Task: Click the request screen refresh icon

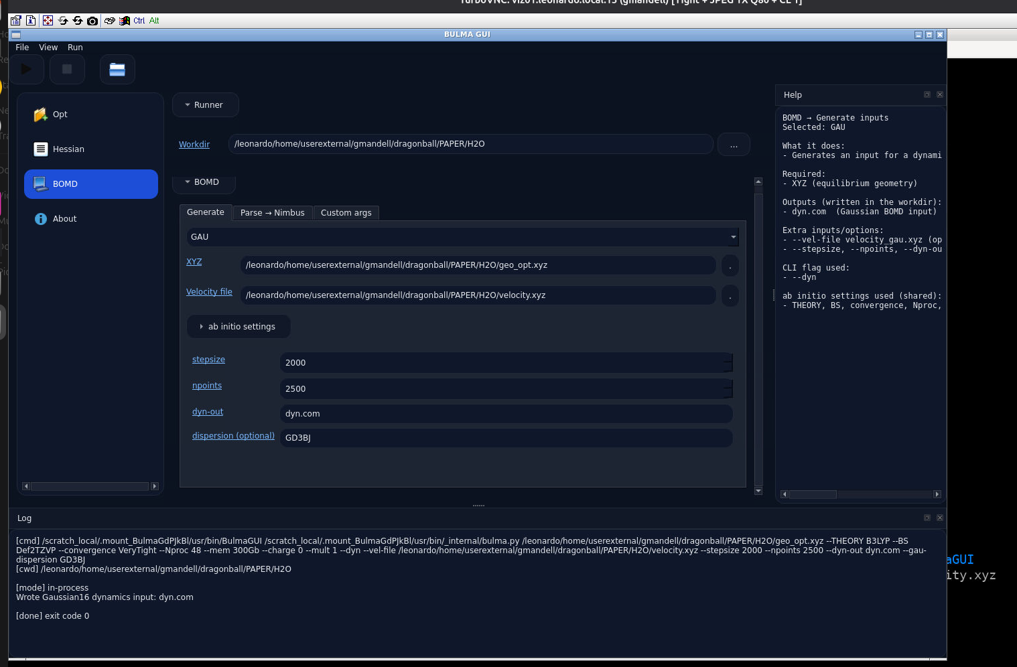Action: point(63,21)
